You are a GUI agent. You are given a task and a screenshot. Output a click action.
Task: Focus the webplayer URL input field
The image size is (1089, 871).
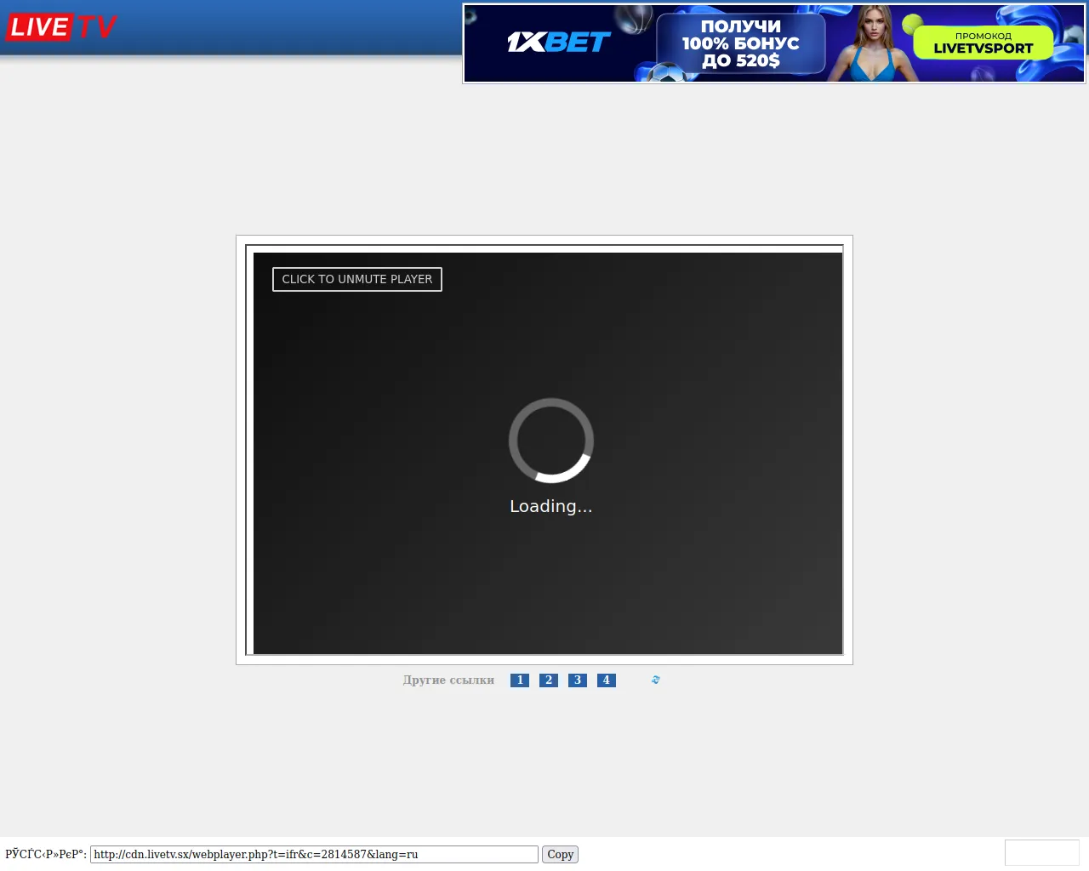(314, 854)
